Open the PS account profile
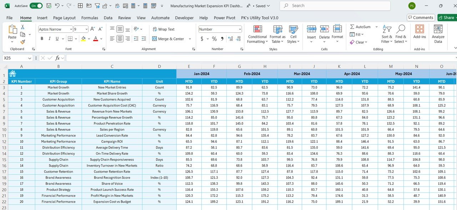This screenshot has height=210, width=457. [412, 6]
